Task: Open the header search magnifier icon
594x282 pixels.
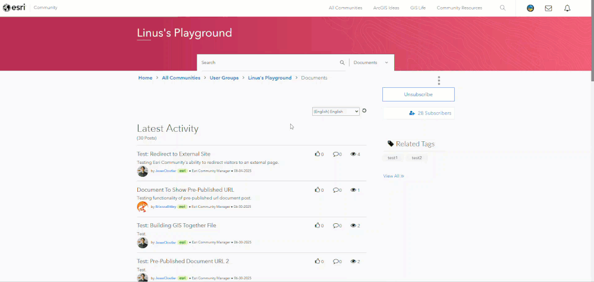Action: coord(502,8)
